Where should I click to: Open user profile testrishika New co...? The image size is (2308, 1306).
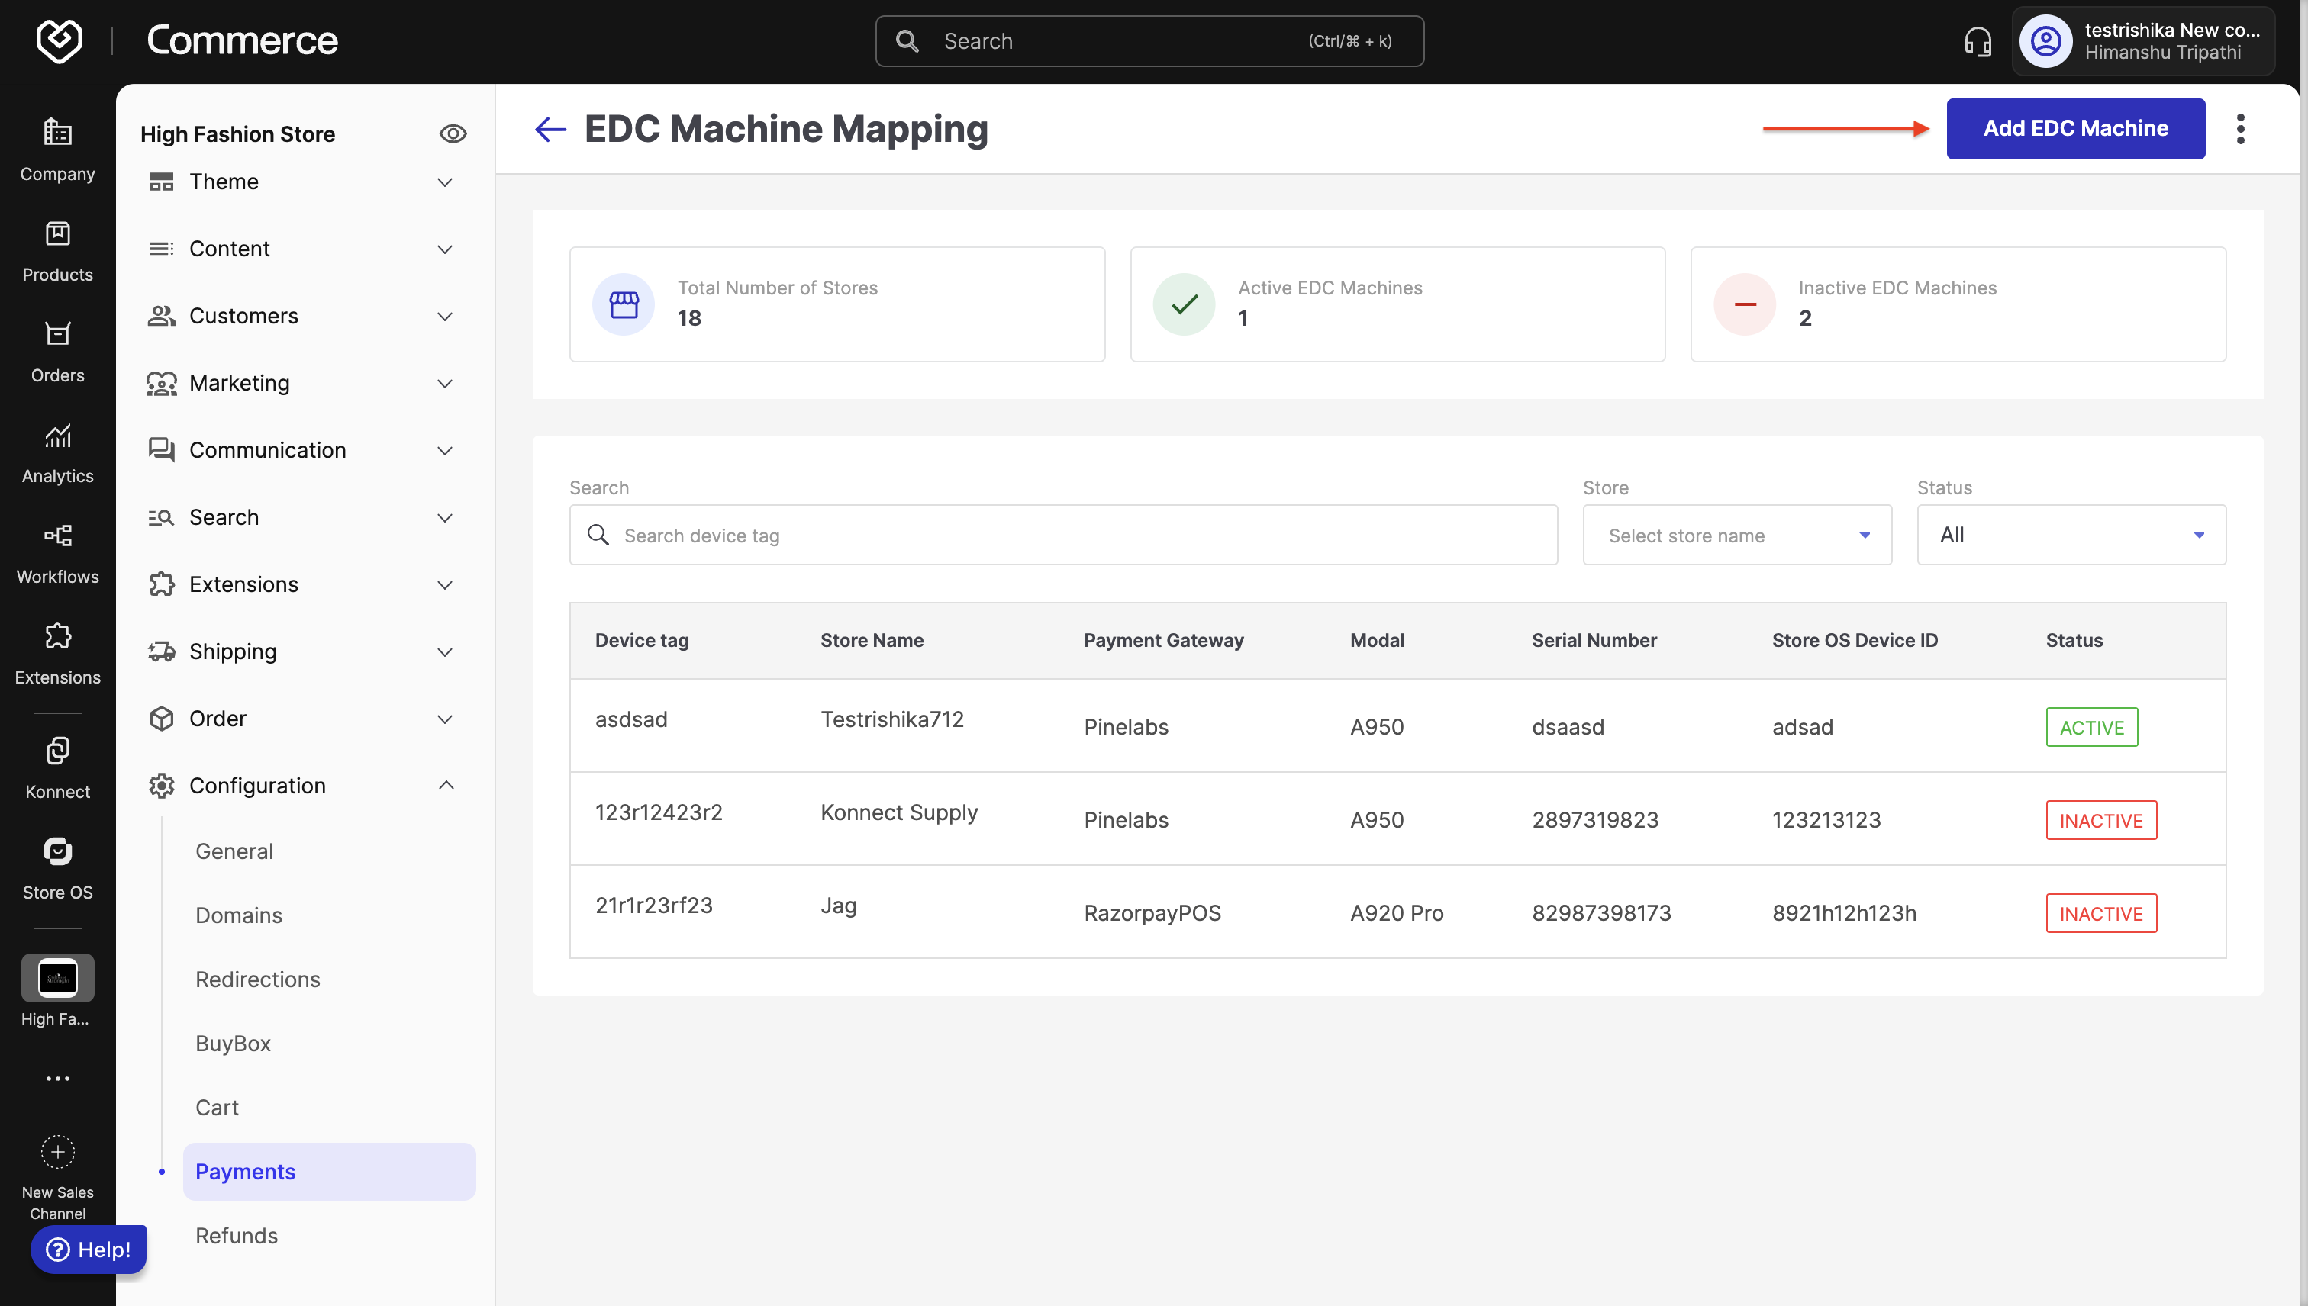pos(2143,41)
